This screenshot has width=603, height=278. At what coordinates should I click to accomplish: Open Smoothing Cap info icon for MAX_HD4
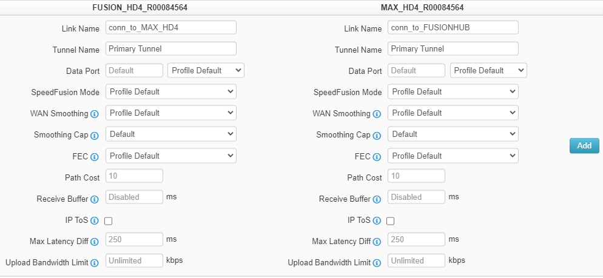click(x=377, y=136)
